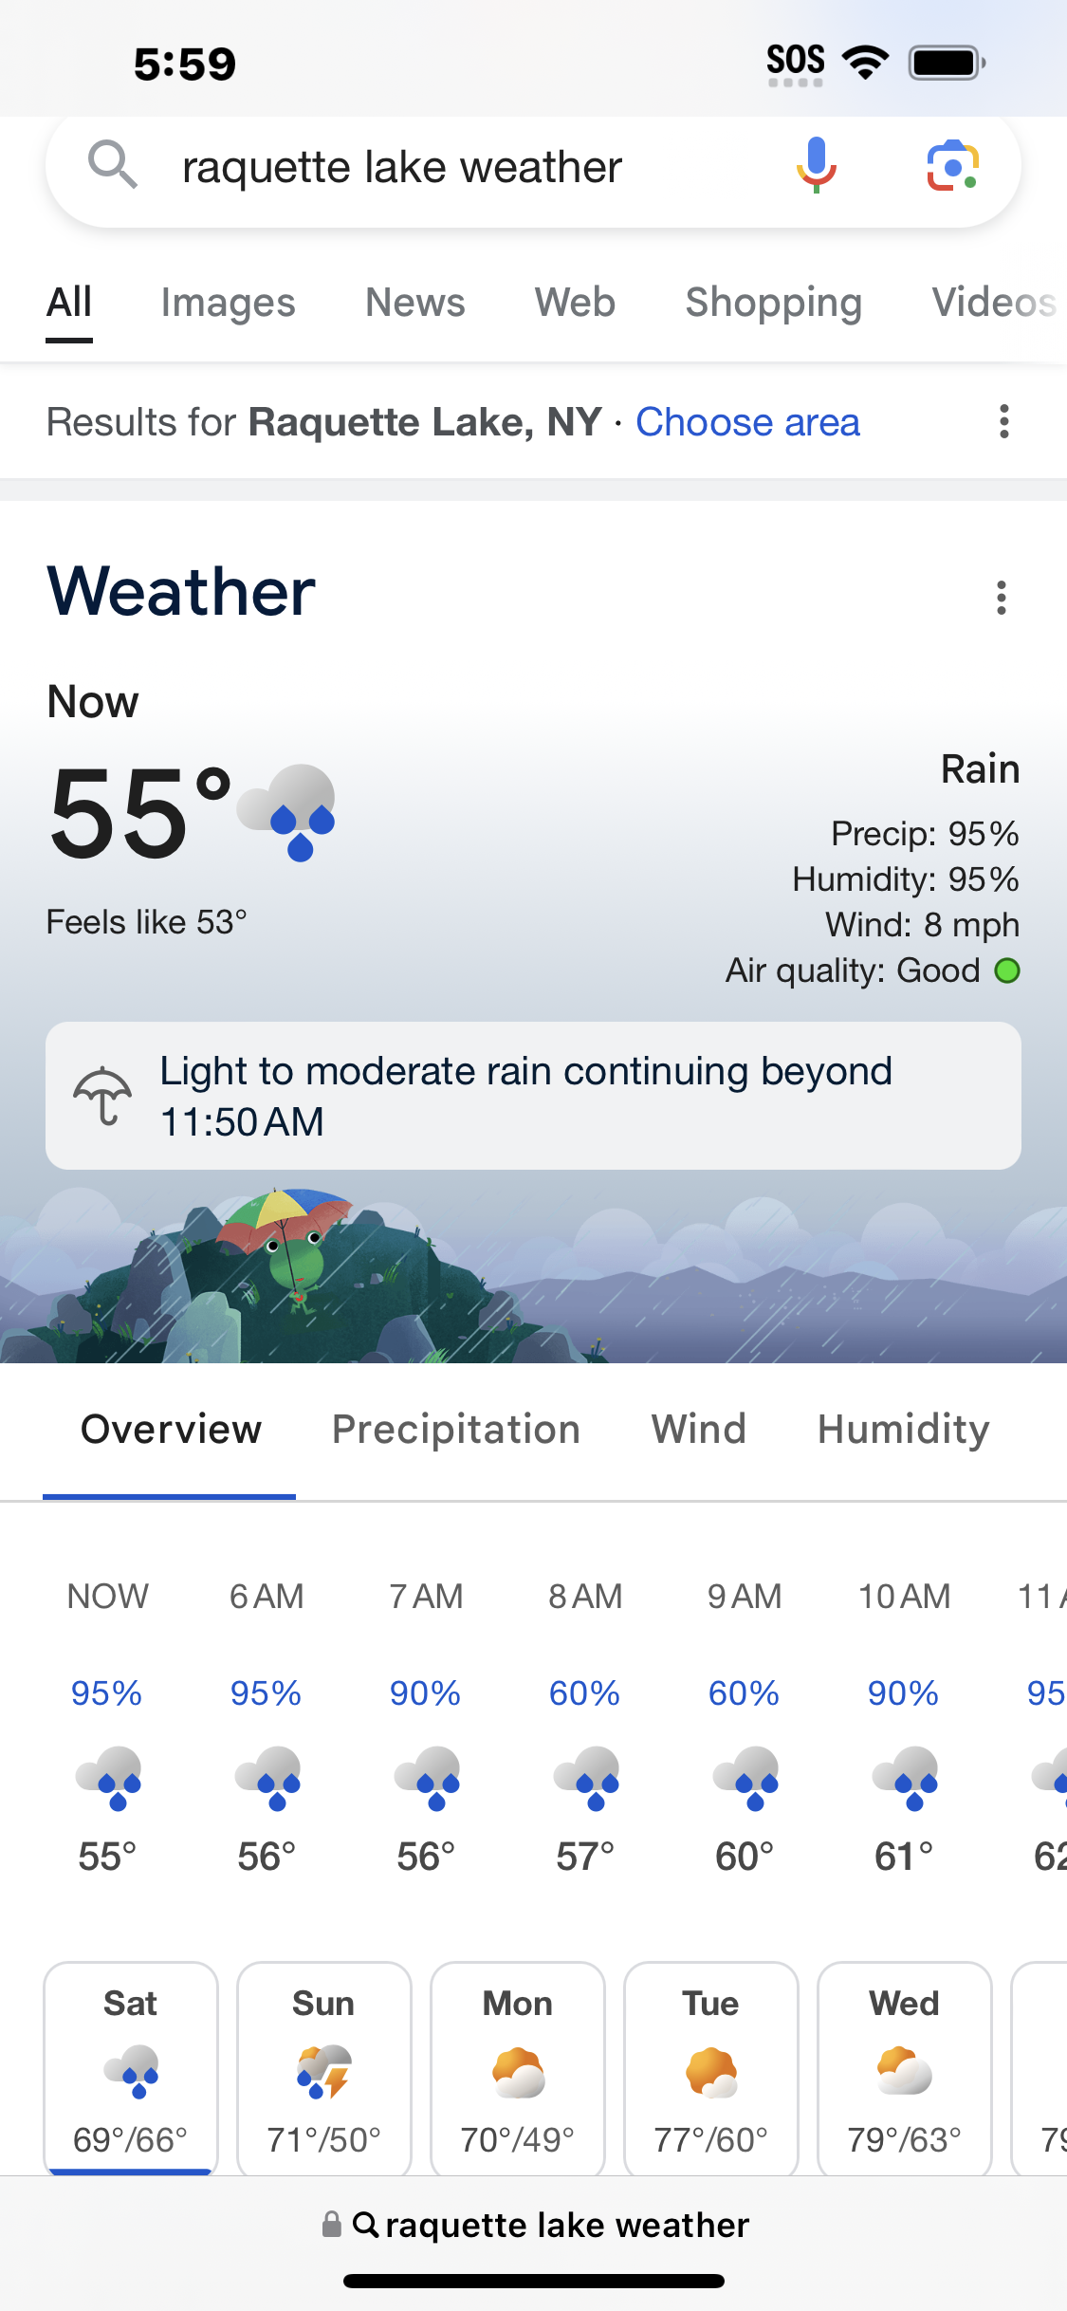This screenshot has width=1067, height=2311.
Task: Open Google Lens camera icon
Action: click(x=952, y=166)
